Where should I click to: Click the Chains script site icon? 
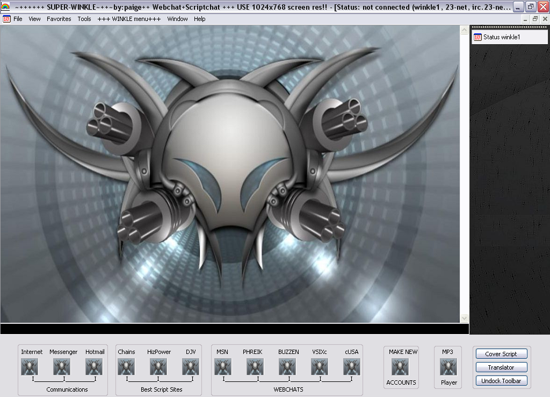pyautogui.click(x=126, y=367)
